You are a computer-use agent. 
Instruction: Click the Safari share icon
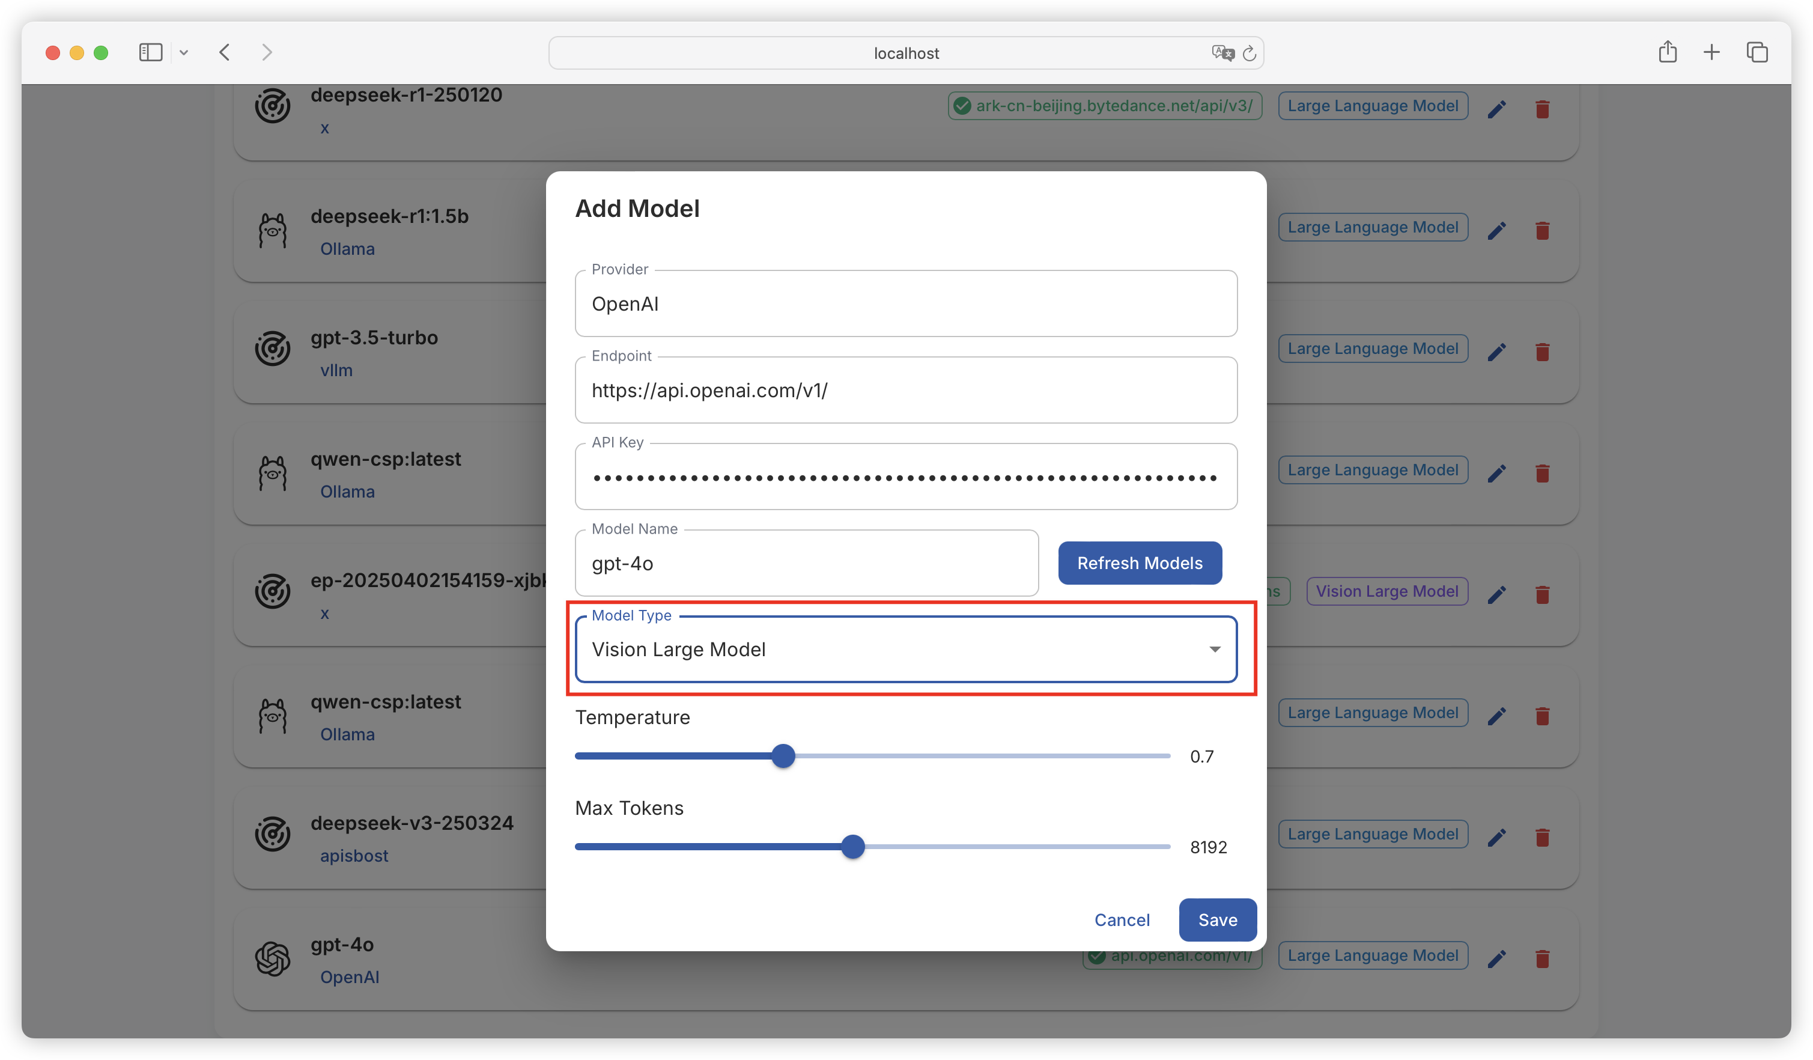pos(1668,52)
